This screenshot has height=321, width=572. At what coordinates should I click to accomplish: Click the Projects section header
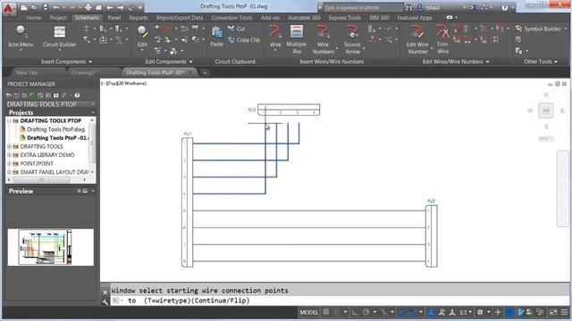tap(50, 112)
